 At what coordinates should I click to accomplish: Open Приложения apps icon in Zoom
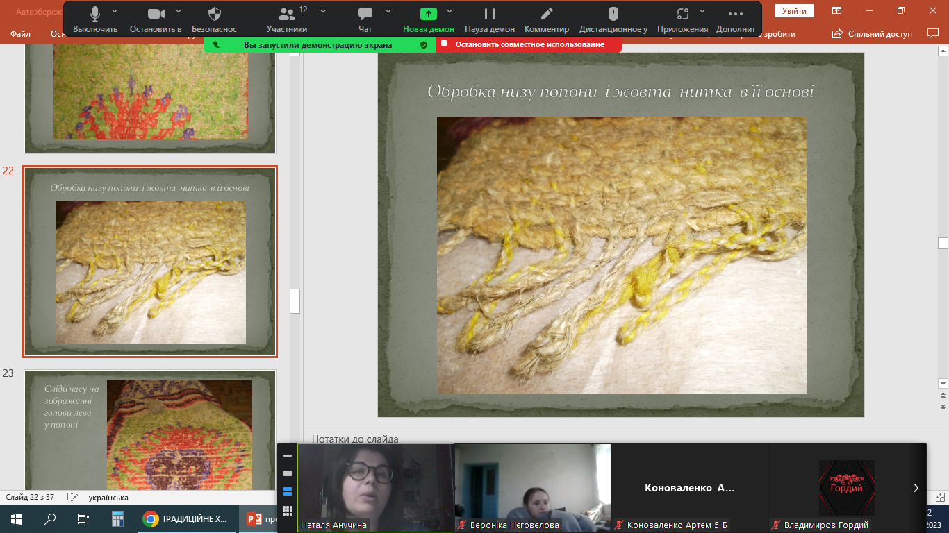683,14
